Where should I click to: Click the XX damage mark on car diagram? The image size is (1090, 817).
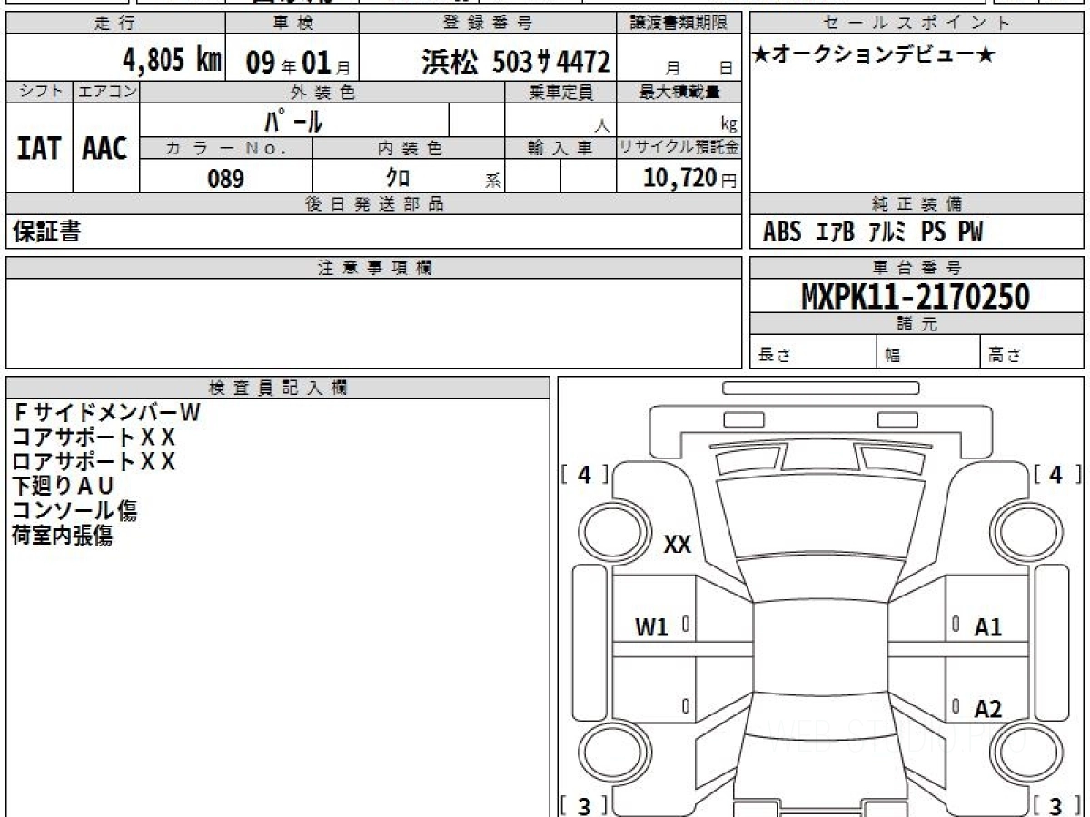678,545
